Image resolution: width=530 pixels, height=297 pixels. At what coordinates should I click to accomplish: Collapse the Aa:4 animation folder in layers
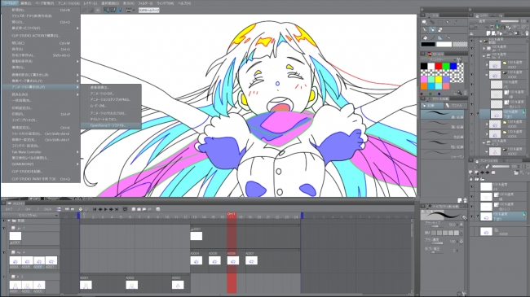[x=484, y=55]
